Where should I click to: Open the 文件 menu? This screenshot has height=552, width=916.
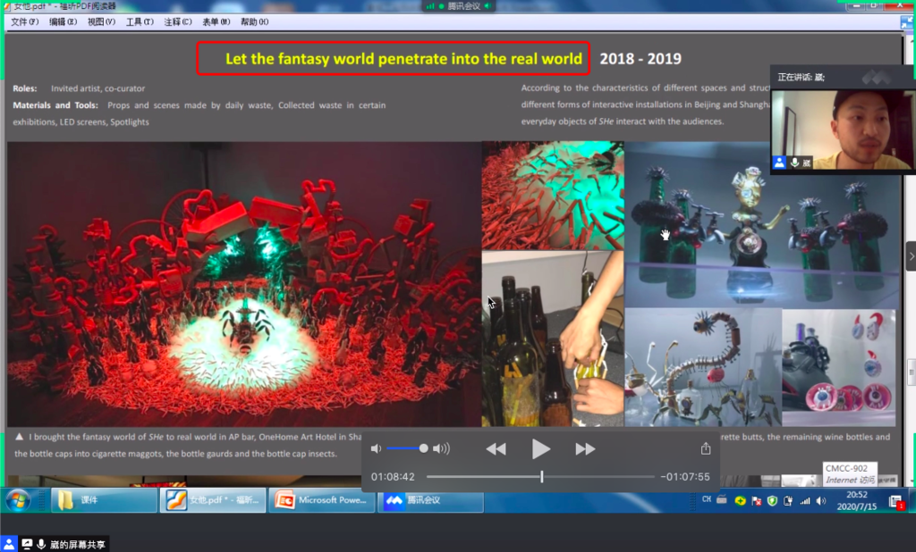tap(24, 22)
